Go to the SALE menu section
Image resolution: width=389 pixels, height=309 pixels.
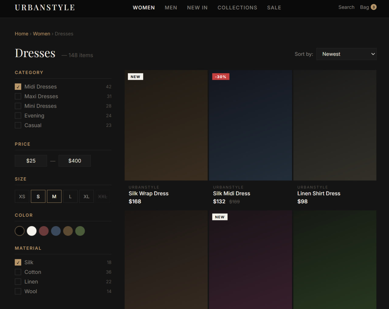click(274, 8)
